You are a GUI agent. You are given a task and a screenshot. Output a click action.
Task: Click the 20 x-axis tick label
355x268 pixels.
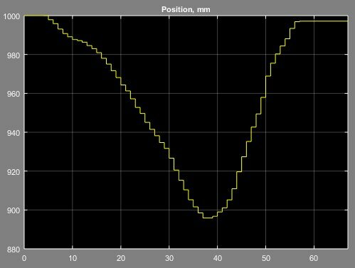(121, 258)
